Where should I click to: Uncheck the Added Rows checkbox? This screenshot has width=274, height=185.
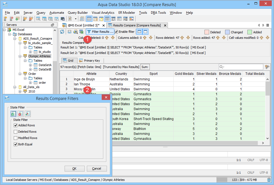16,126
